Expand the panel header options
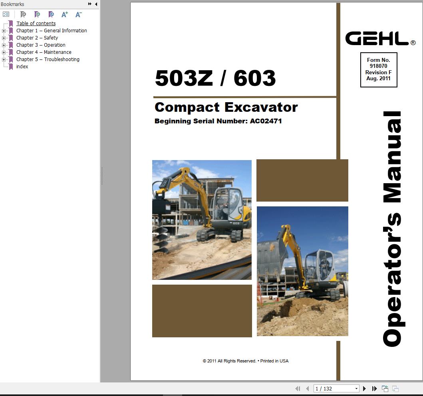423x396 pixels. (89, 4)
